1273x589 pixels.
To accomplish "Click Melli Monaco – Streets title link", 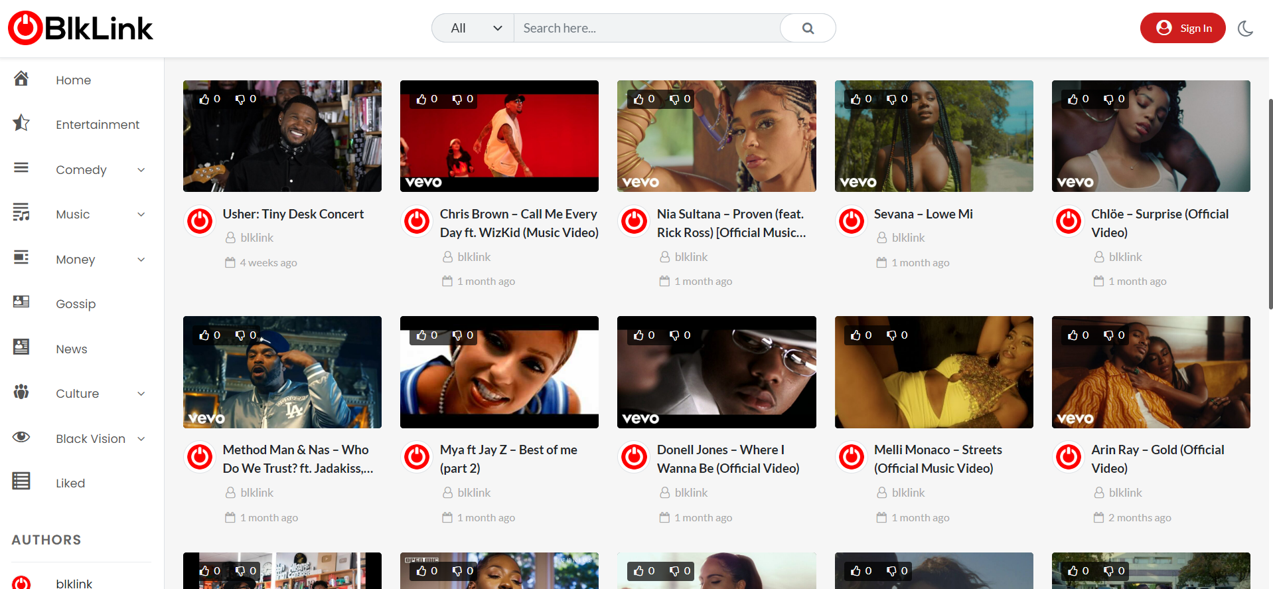I will [938, 459].
